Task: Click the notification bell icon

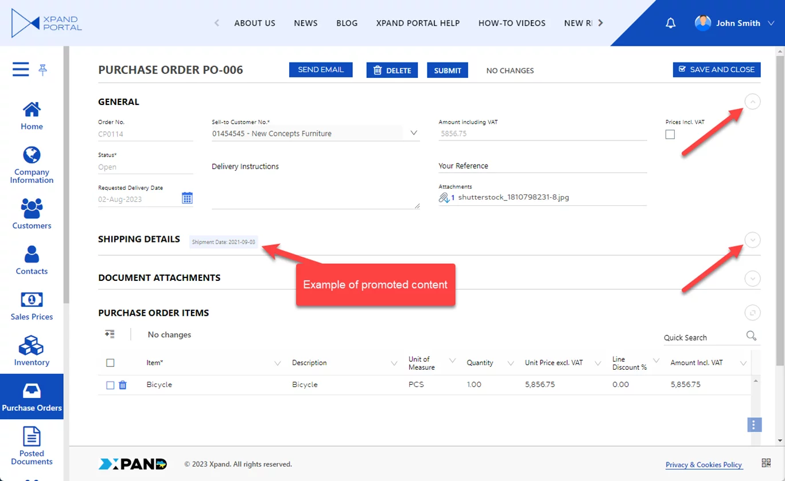Action: 670,24
